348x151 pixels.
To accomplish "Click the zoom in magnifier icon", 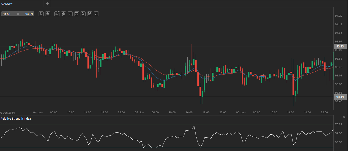I will coord(48,14).
